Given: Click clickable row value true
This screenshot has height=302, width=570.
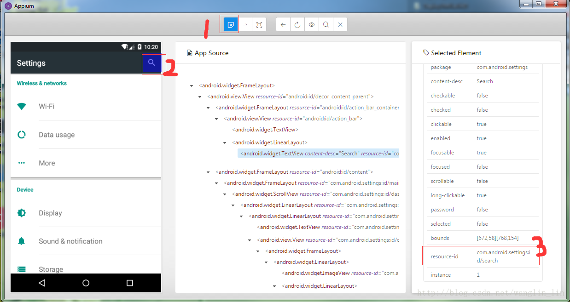Looking at the screenshot, I should point(482,124).
